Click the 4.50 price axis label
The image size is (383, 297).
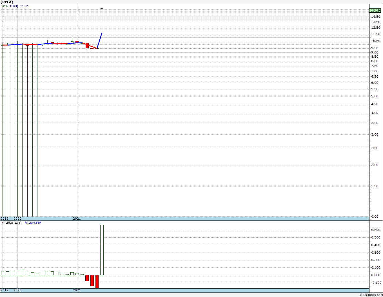(375, 104)
